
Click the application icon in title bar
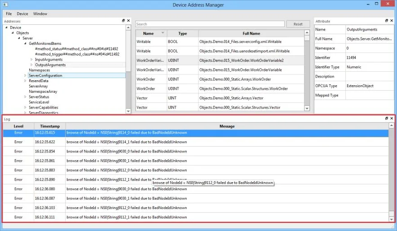pos(5,4)
